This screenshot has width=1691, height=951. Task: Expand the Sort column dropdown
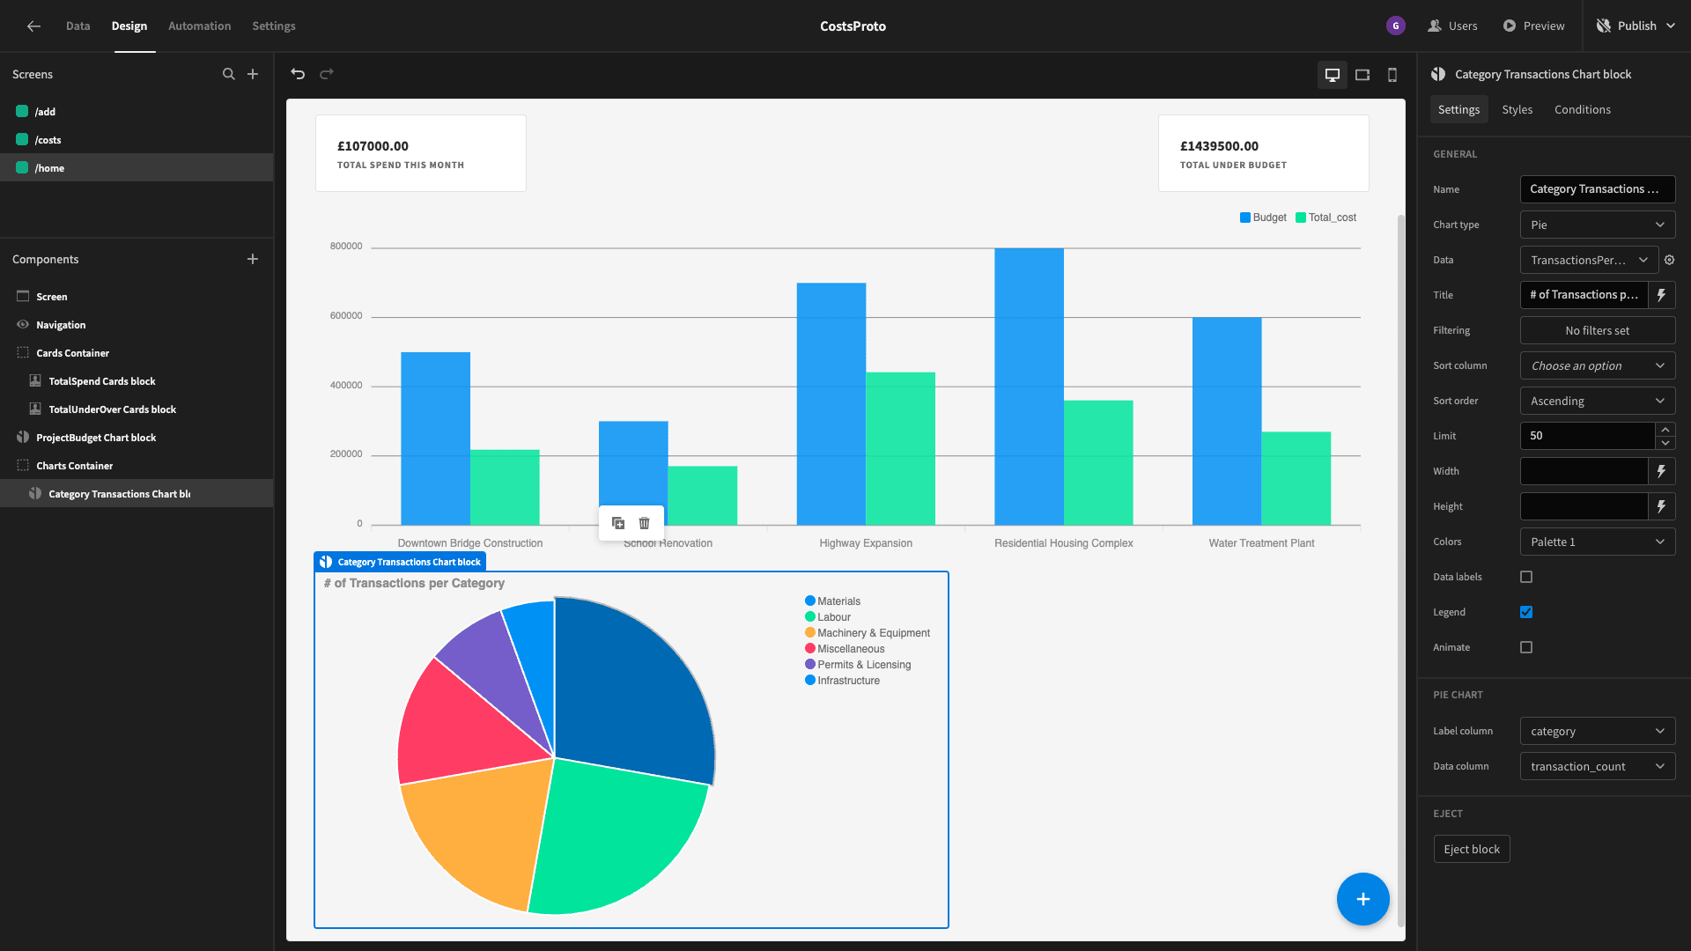(x=1598, y=365)
